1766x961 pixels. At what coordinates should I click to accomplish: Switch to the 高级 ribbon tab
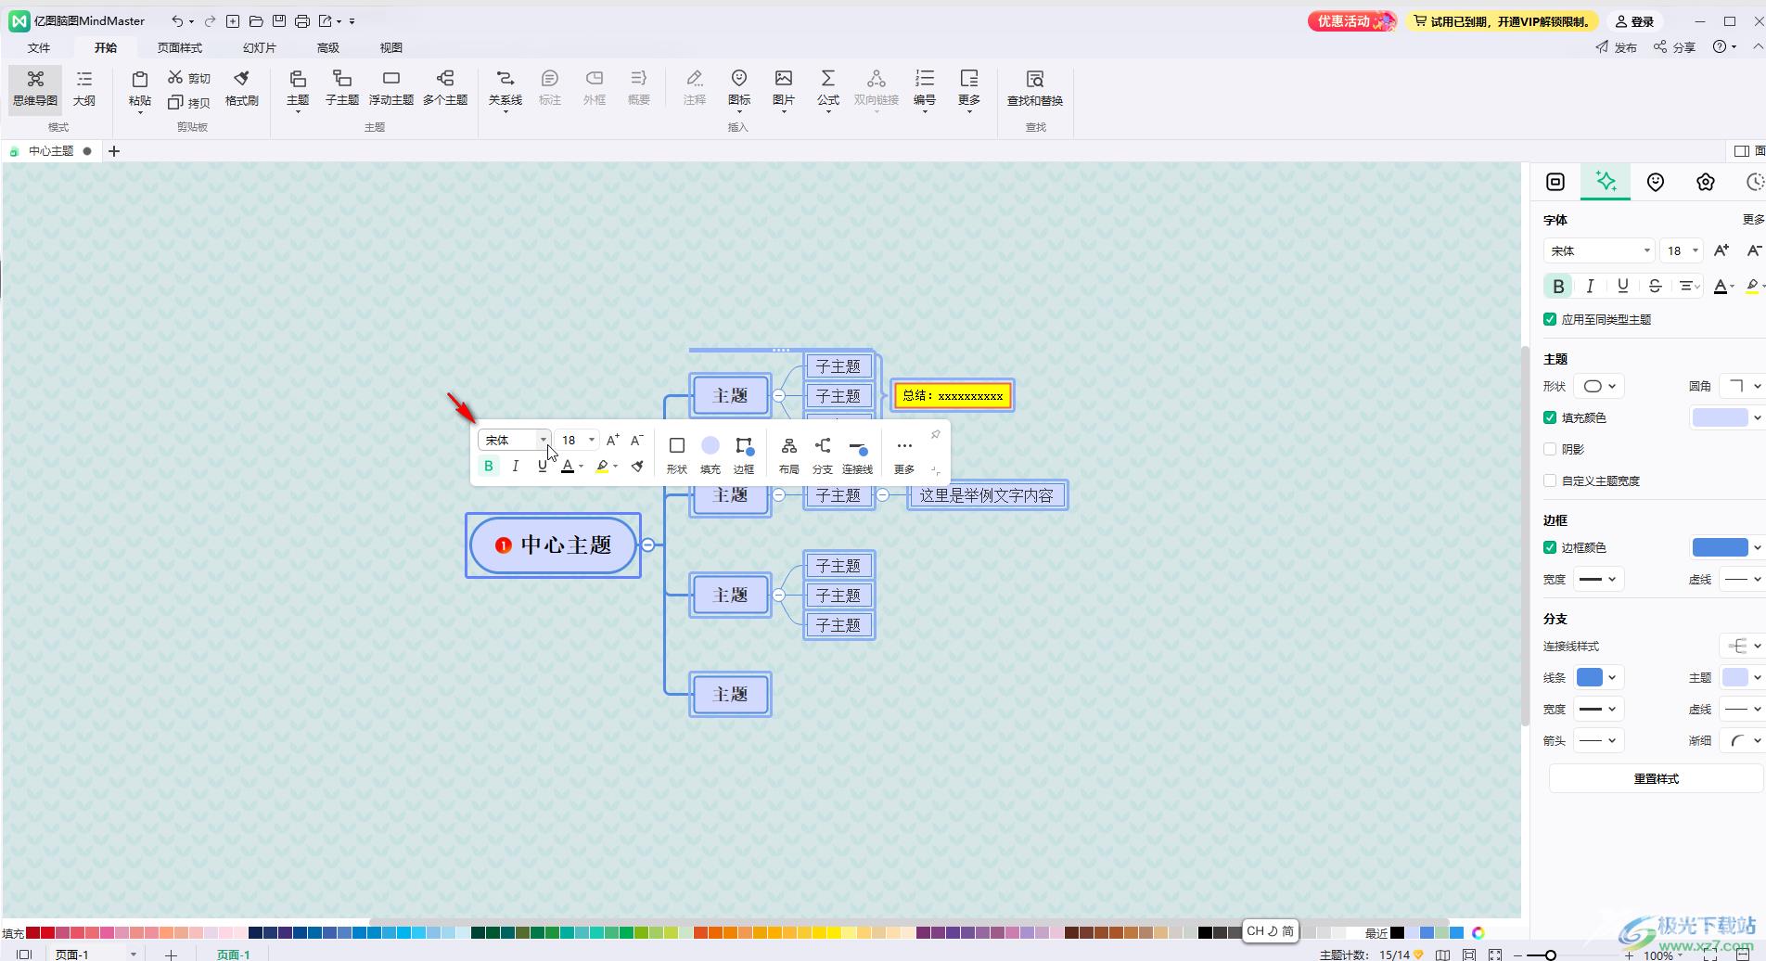click(328, 47)
